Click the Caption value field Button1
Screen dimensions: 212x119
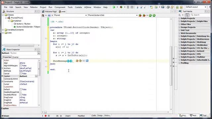point(27,76)
